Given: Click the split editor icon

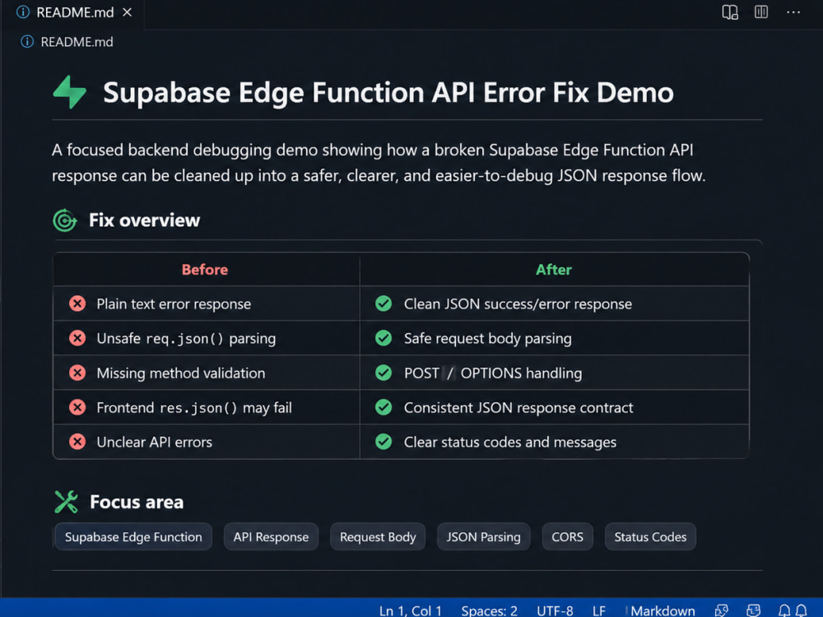Looking at the screenshot, I should coord(761,12).
